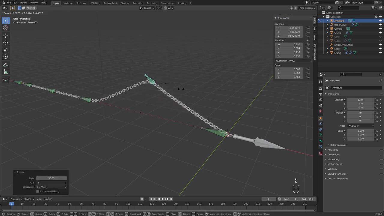Screen dimensions: 384x216
Task: Jump to the last frame
Action: pyautogui.click(x=171, y=199)
